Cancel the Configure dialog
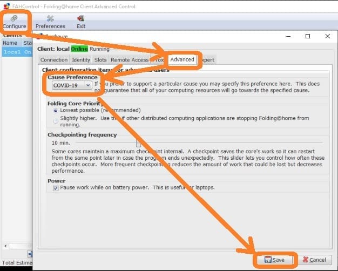338x271 pixels. pos(314,260)
